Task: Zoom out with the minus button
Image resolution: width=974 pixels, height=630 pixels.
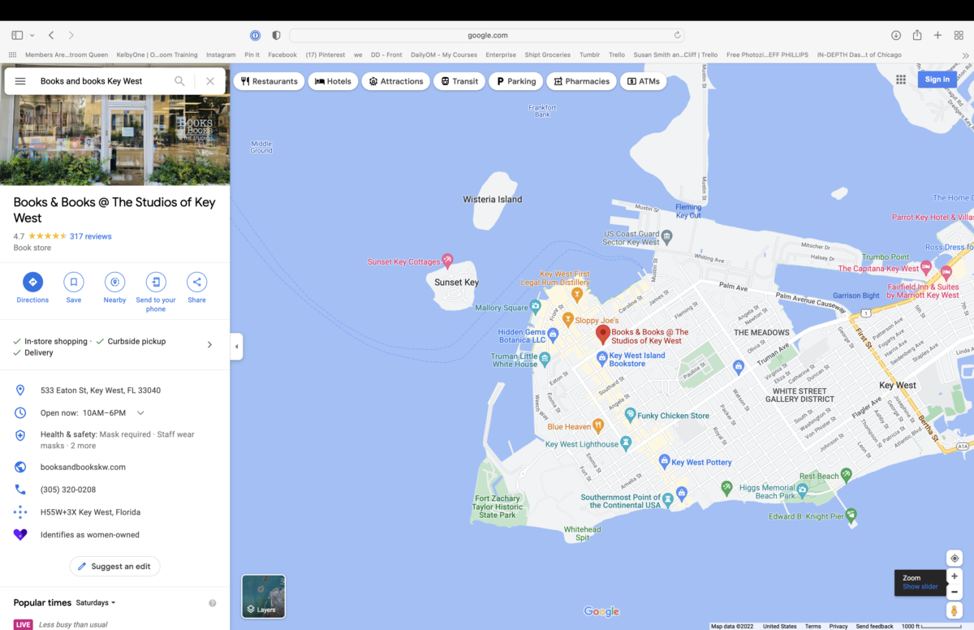Action: coord(955,592)
